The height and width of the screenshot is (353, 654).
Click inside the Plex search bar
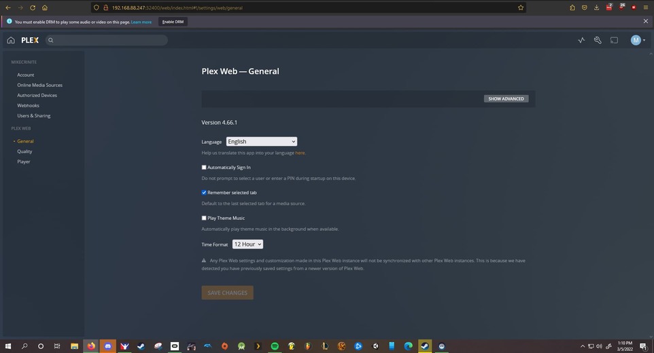pyautogui.click(x=107, y=40)
